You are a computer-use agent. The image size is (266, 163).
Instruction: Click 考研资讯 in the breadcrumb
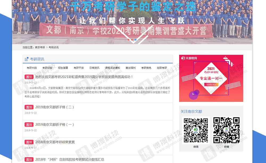tap(54, 47)
